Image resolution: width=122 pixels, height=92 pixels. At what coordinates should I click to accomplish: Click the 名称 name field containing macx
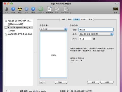point(96,30)
